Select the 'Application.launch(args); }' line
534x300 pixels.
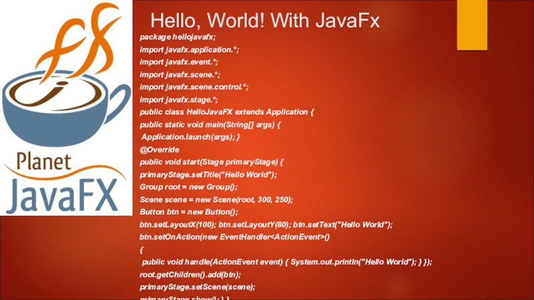coord(191,137)
